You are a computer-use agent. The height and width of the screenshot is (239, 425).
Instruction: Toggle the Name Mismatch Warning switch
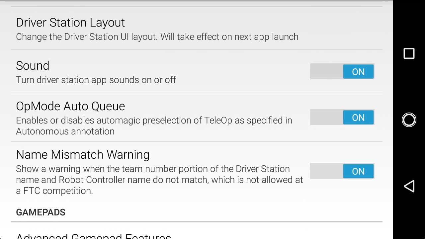tap(342, 171)
